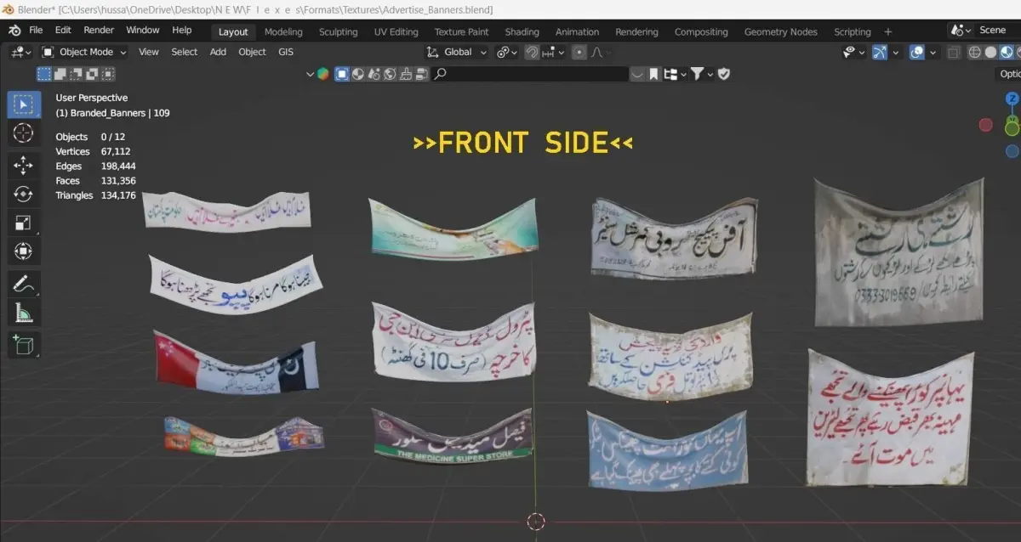Select the Rotate tool
The height and width of the screenshot is (542, 1021).
pos(24,194)
